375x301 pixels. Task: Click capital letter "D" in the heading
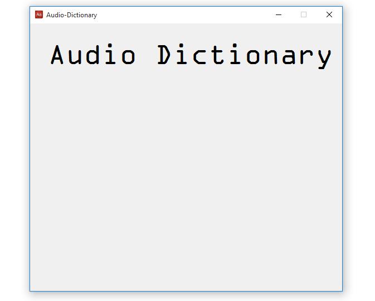pyautogui.click(x=164, y=55)
